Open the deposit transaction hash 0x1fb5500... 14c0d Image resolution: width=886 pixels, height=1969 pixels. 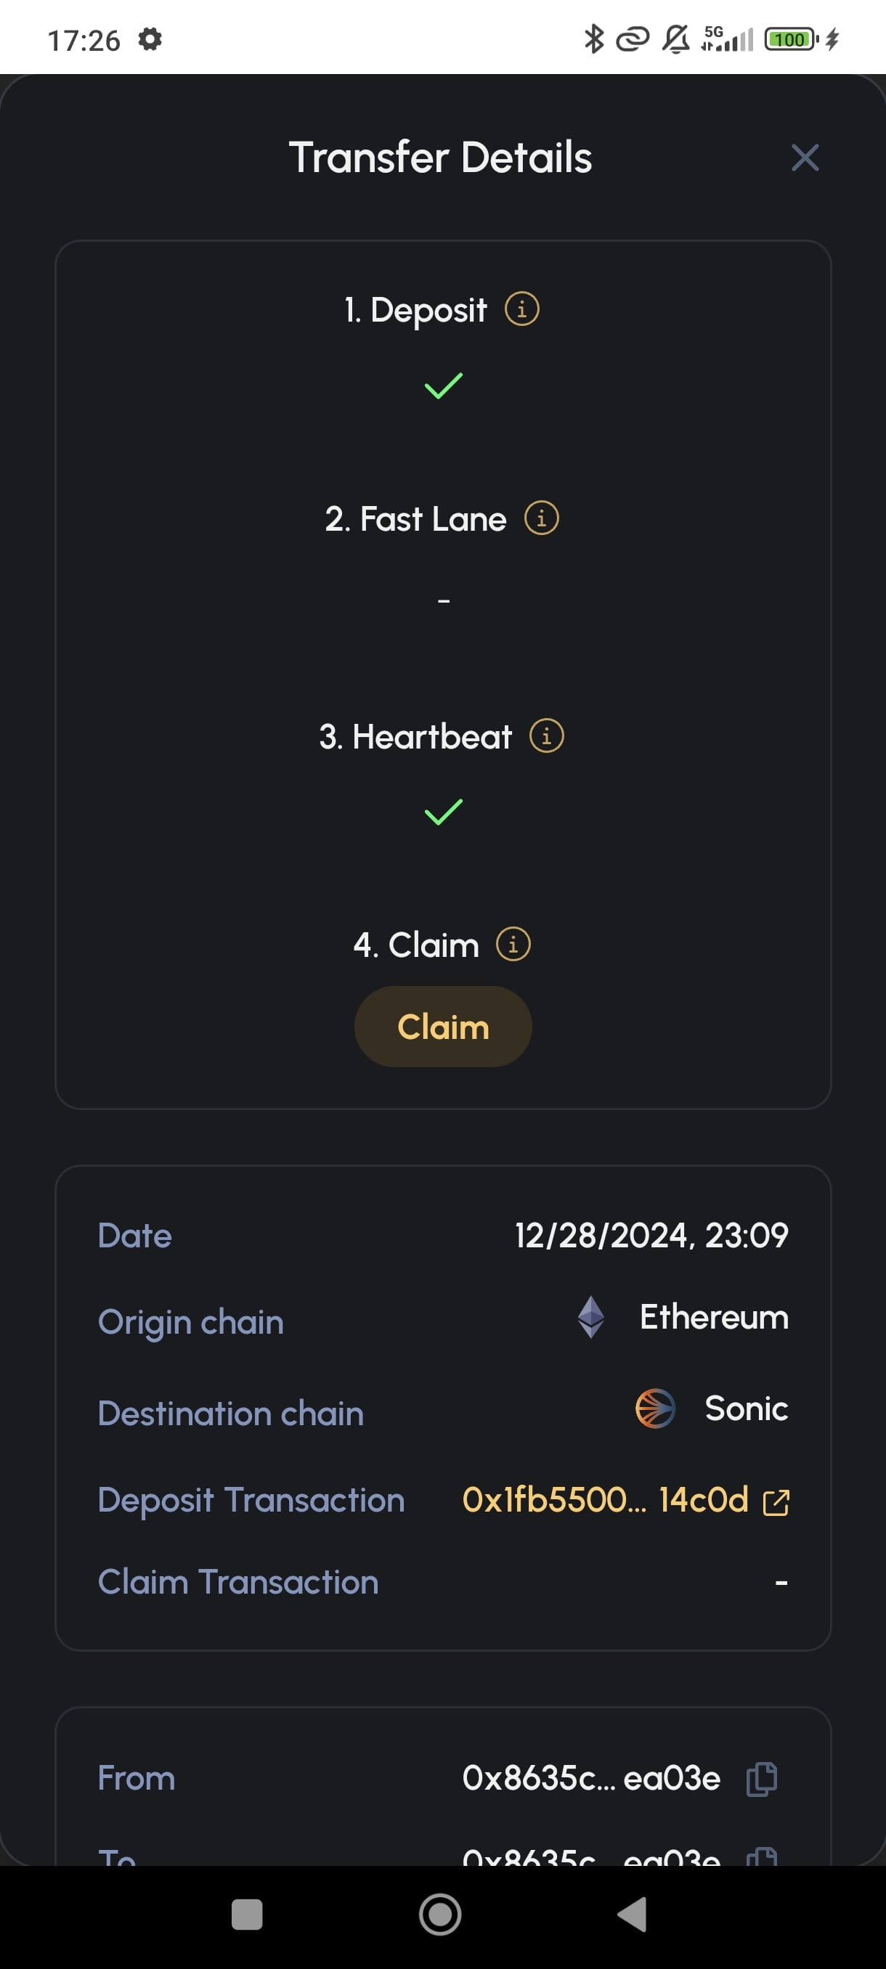(606, 1501)
